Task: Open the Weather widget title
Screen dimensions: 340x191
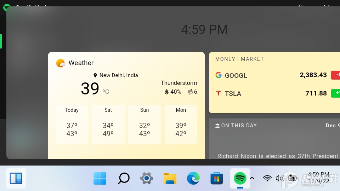Action: (81, 63)
